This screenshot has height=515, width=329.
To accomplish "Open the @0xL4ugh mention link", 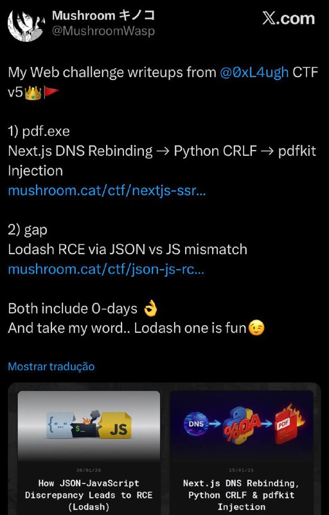I will 254,72.
